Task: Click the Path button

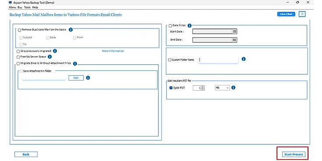Action: (76, 78)
